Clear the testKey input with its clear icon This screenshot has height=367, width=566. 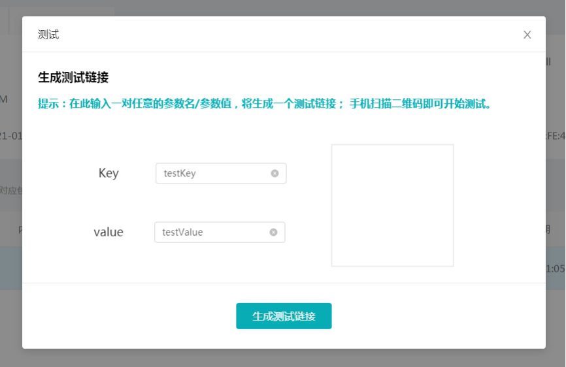point(275,174)
